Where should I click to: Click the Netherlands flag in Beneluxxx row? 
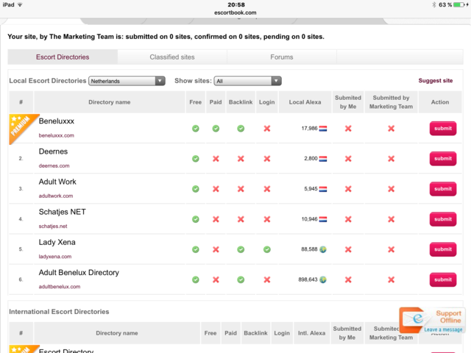(x=323, y=129)
